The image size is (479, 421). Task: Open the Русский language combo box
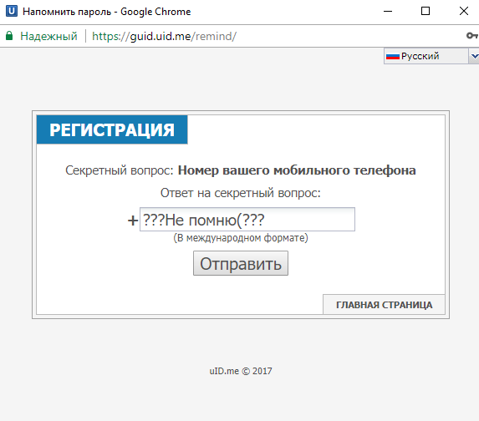click(x=431, y=56)
